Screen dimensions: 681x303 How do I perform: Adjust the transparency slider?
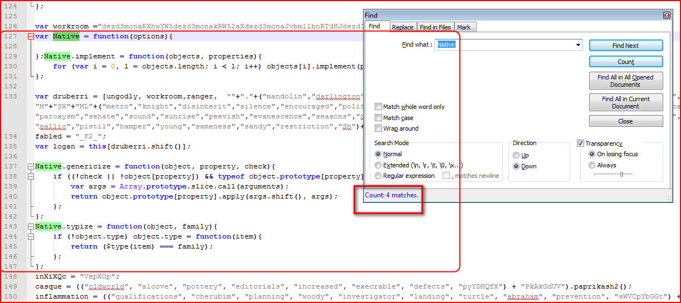(621, 175)
